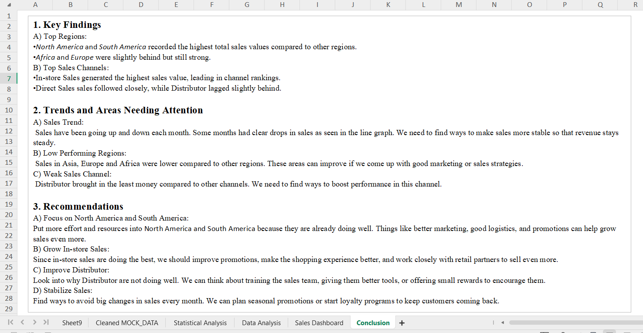Click the 'C) Weak Sales Channel:' line

[72, 174]
